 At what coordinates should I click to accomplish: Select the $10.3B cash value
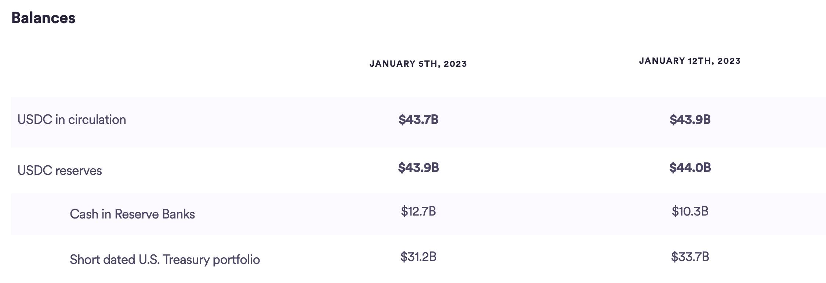690,211
